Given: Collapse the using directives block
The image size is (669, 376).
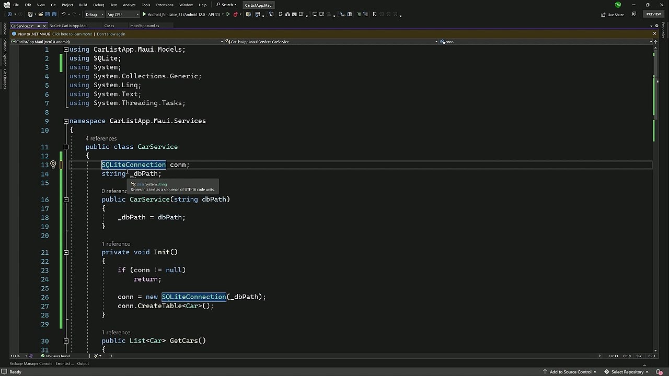Looking at the screenshot, I should (x=66, y=49).
